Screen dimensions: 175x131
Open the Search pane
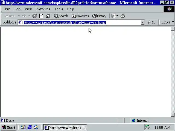click(x=61, y=16)
